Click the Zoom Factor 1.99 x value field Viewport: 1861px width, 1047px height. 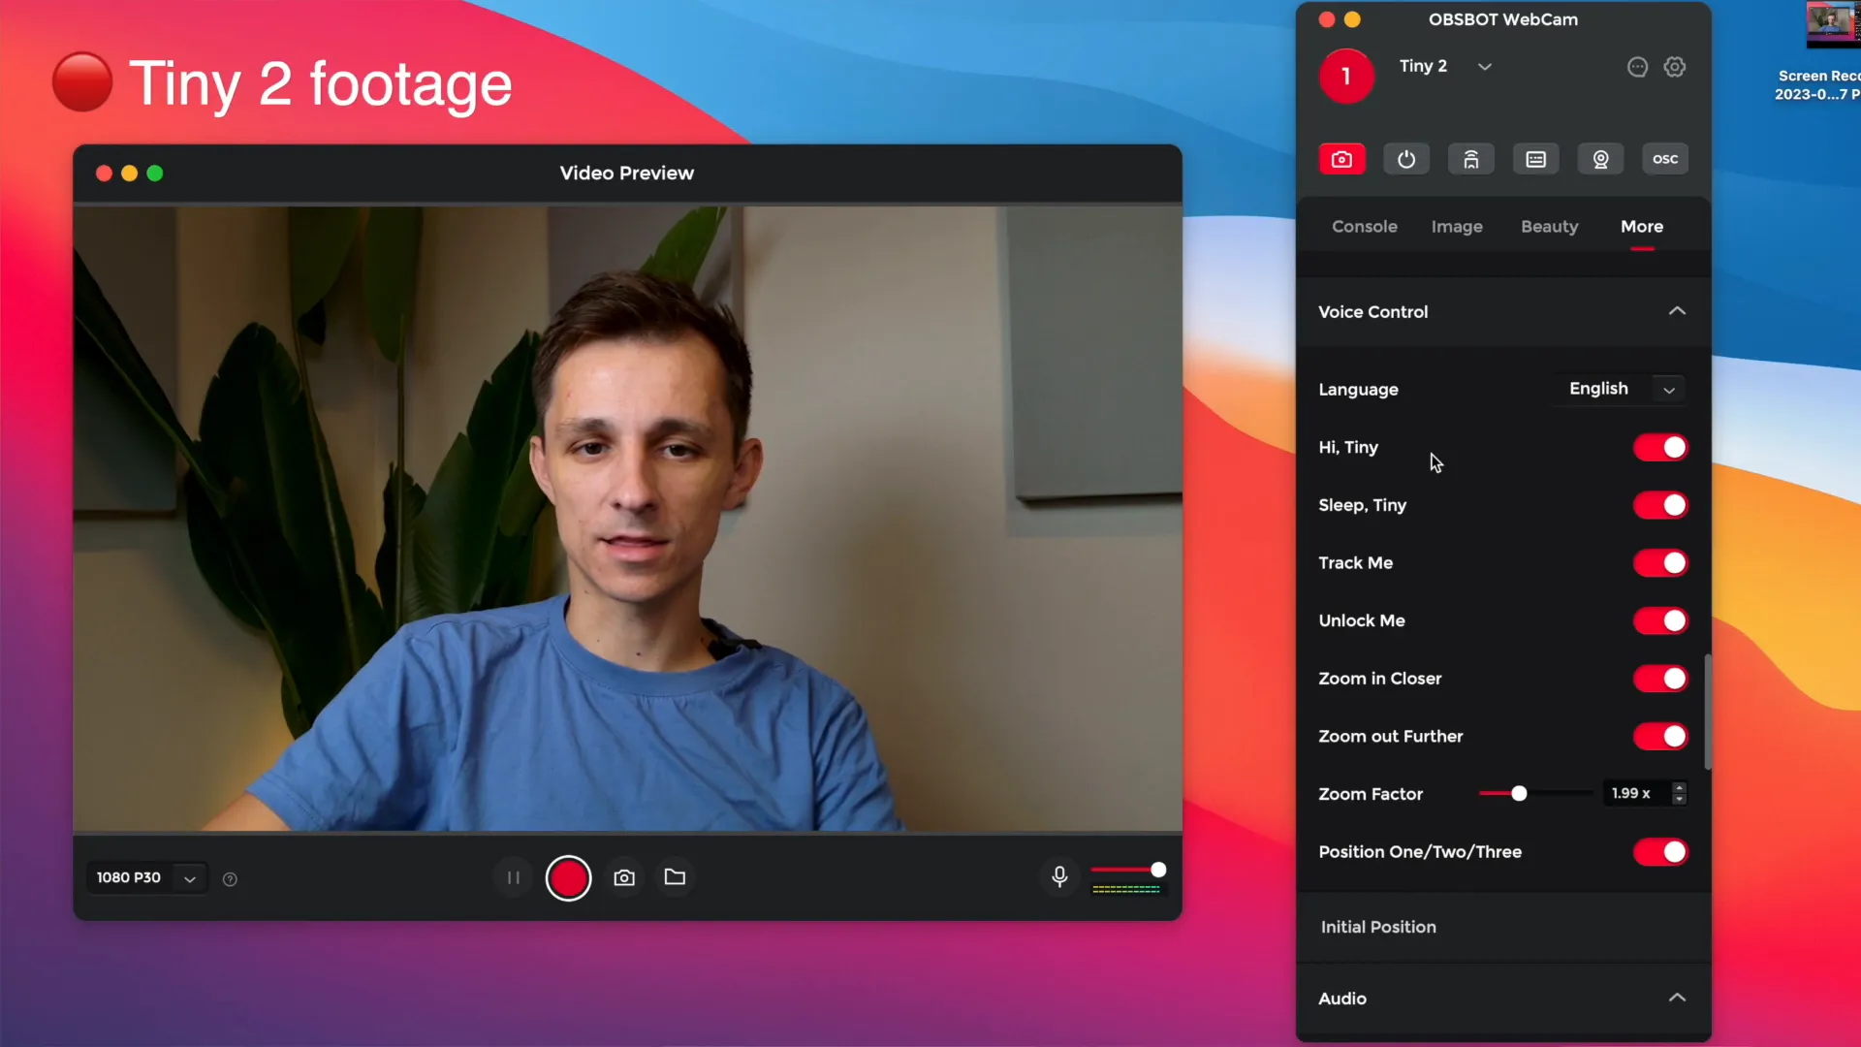tap(1636, 793)
